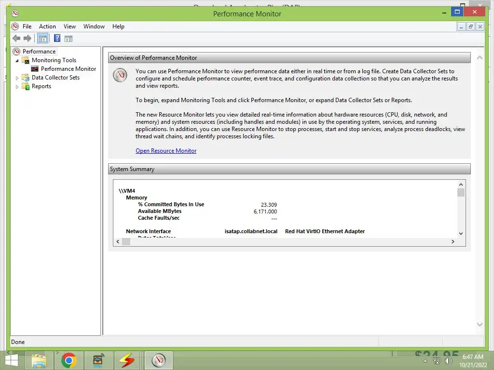Image resolution: width=494 pixels, height=370 pixels.
Task: Open the Action menu
Action: (x=47, y=26)
